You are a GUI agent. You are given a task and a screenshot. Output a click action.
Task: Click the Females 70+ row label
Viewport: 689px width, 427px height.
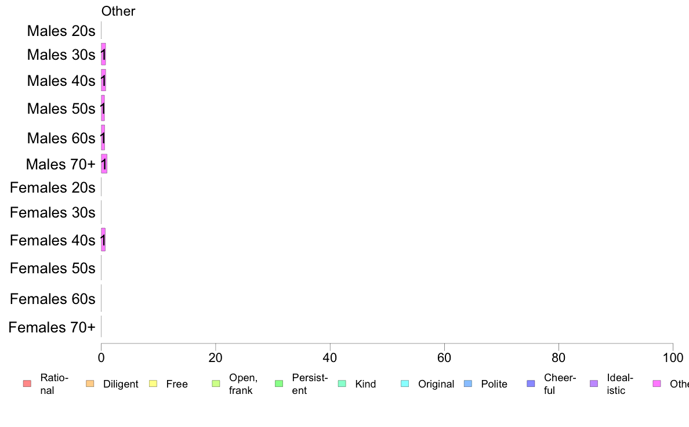point(52,327)
